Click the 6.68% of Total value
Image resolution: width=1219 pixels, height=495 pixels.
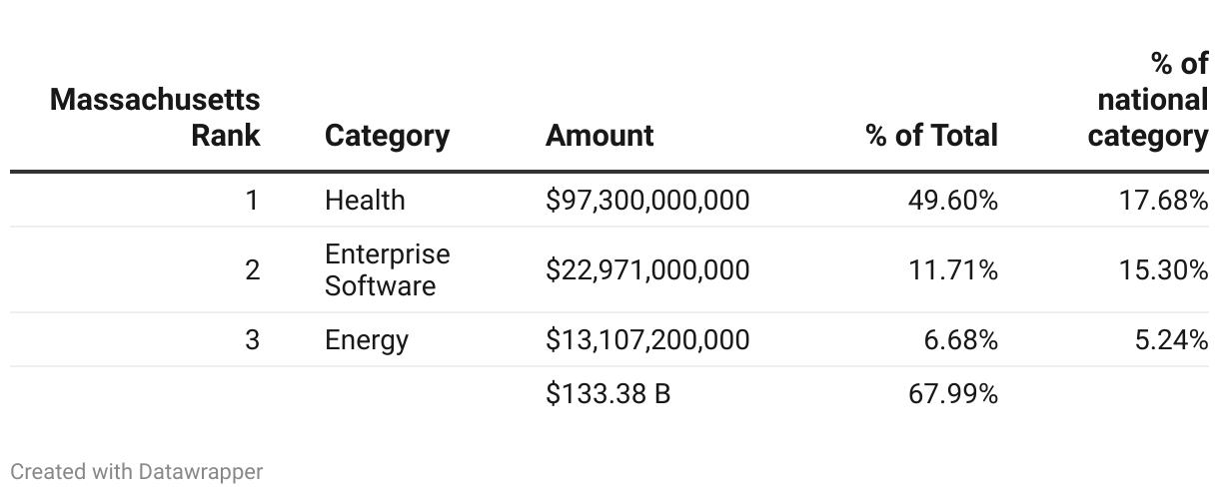pyautogui.click(x=960, y=340)
